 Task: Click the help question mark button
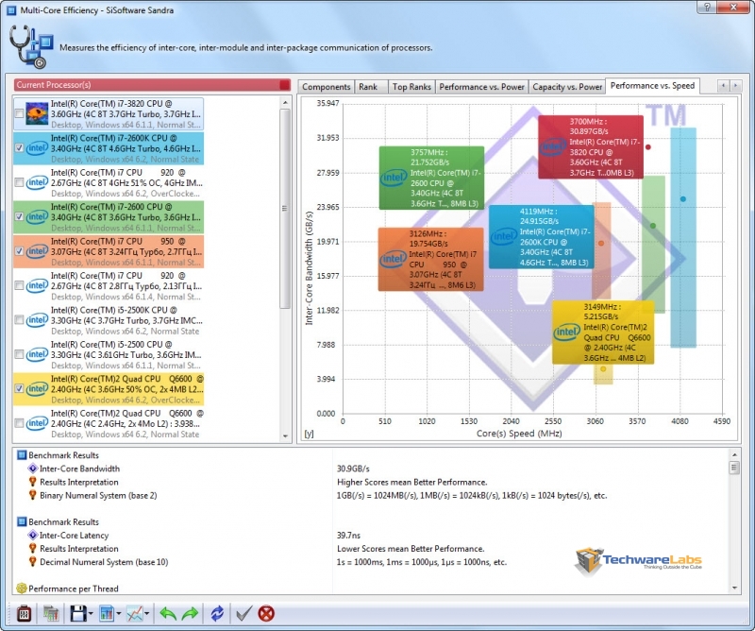coord(707,7)
